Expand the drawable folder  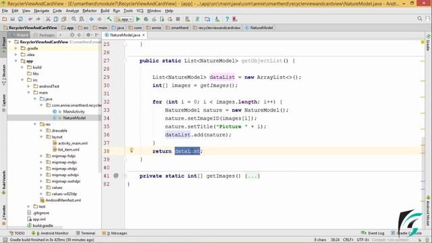tap(41, 130)
